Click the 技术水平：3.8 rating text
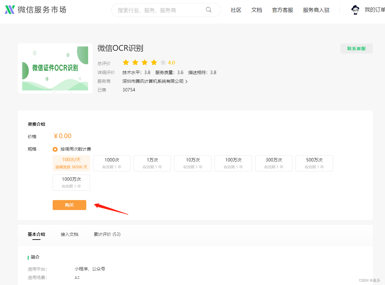The image size is (385, 285). (x=136, y=72)
